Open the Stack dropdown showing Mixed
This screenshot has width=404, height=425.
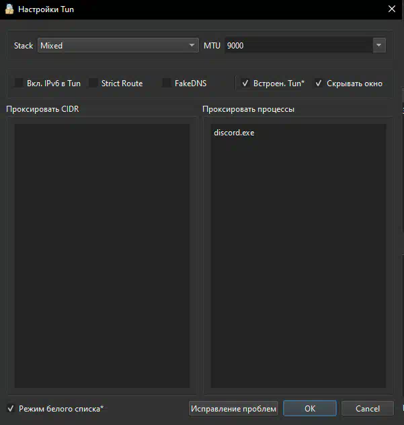pyautogui.click(x=118, y=45)
